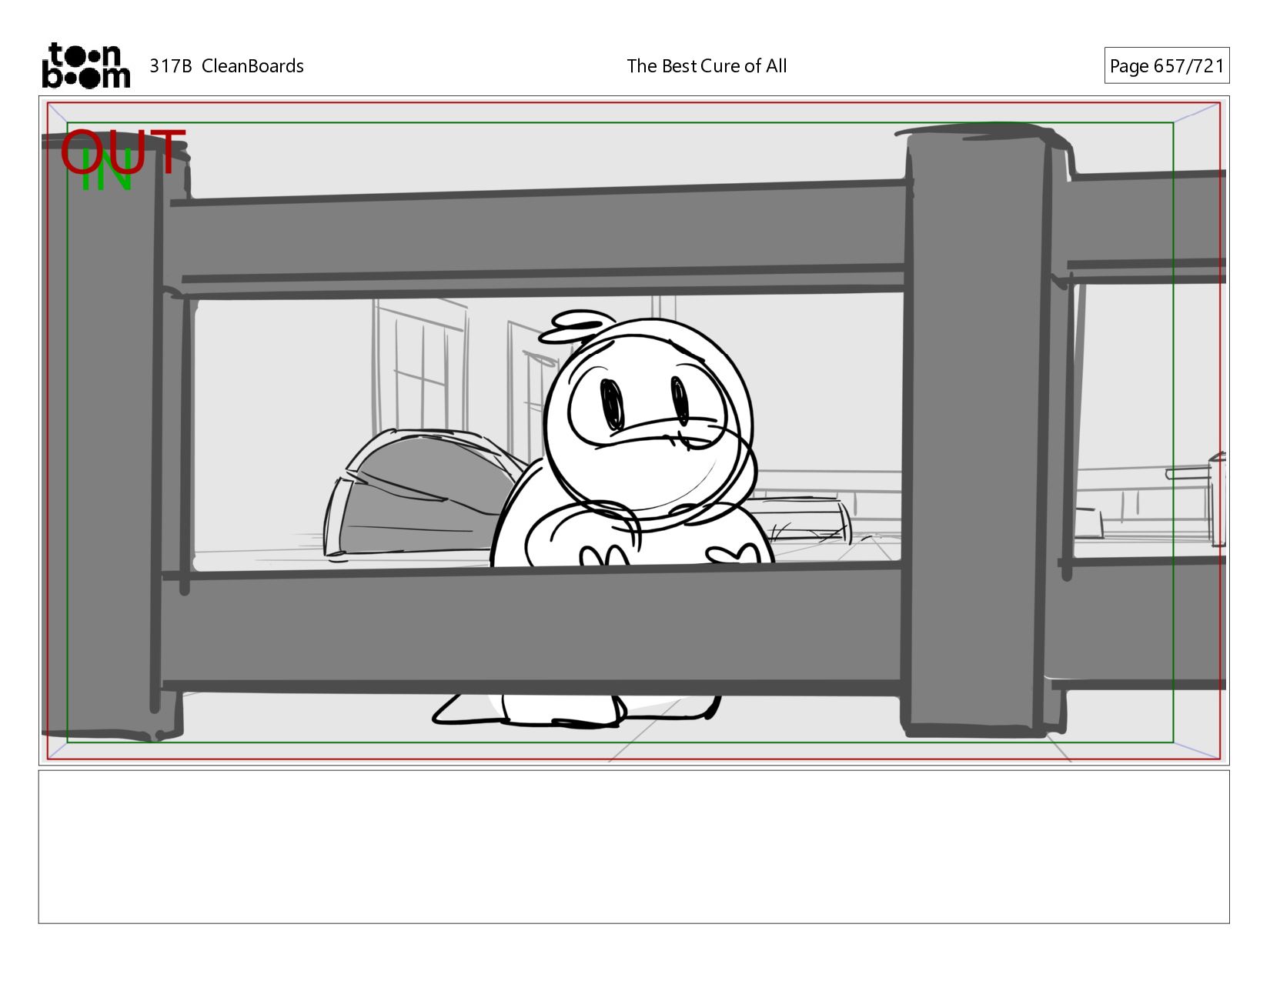This screenshot has height=981, width=1270.
Task: Click the 'Page 657/721' page number box
Action: (x=1166, y=65)
